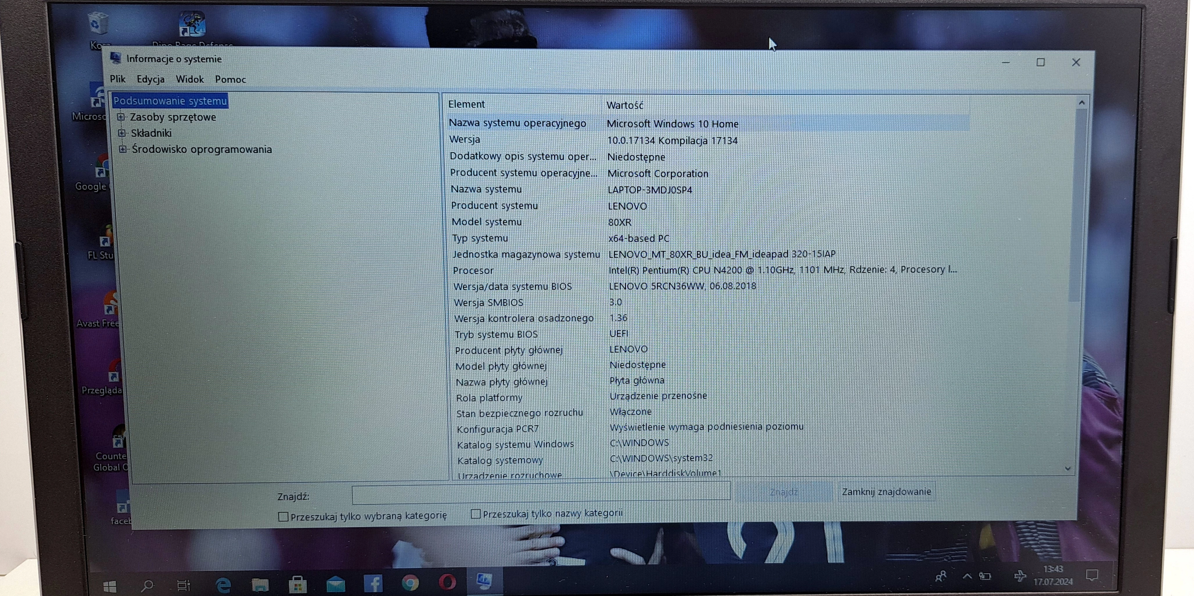
Task: Open the Widok menu
Action: [190, 79]
